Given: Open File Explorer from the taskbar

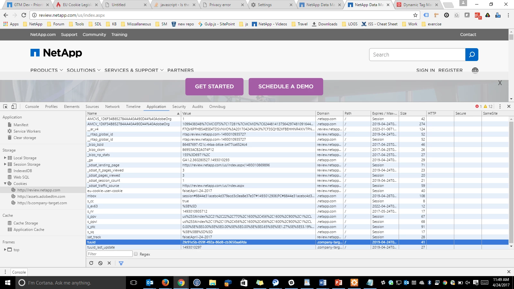Looking at the screenshot, I should (212, 283).
